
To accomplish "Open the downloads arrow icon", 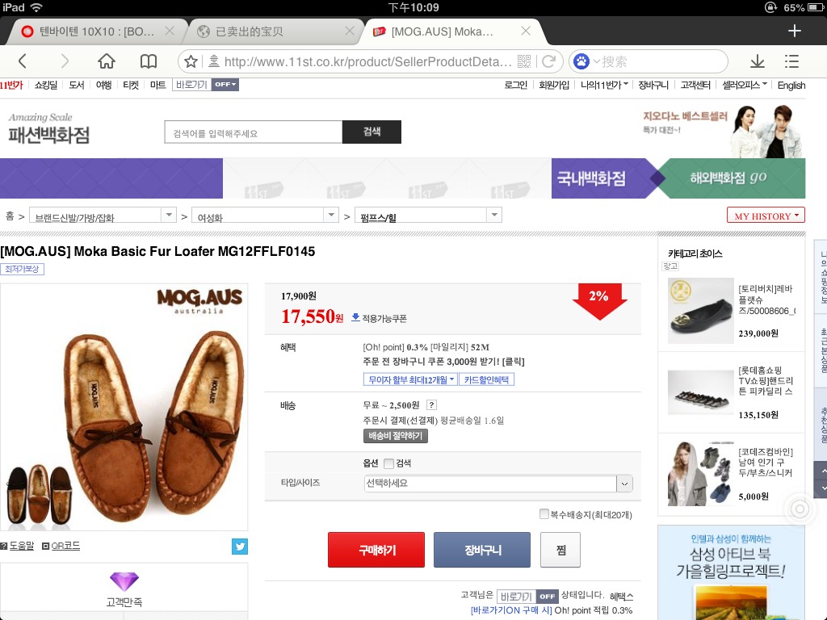I will pos(758,61).
